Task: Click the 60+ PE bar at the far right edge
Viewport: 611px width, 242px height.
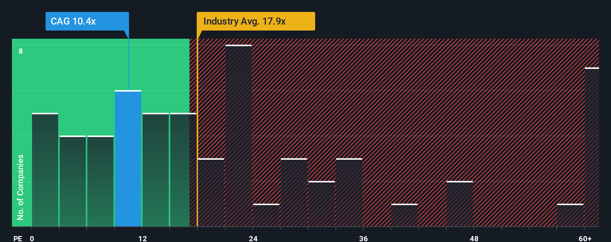Action: (x=592, y=147)
